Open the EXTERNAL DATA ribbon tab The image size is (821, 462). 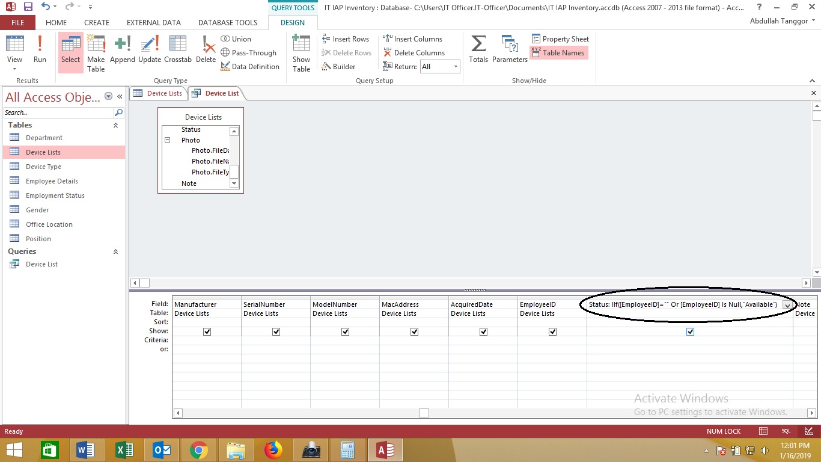(x=153, y=22)
